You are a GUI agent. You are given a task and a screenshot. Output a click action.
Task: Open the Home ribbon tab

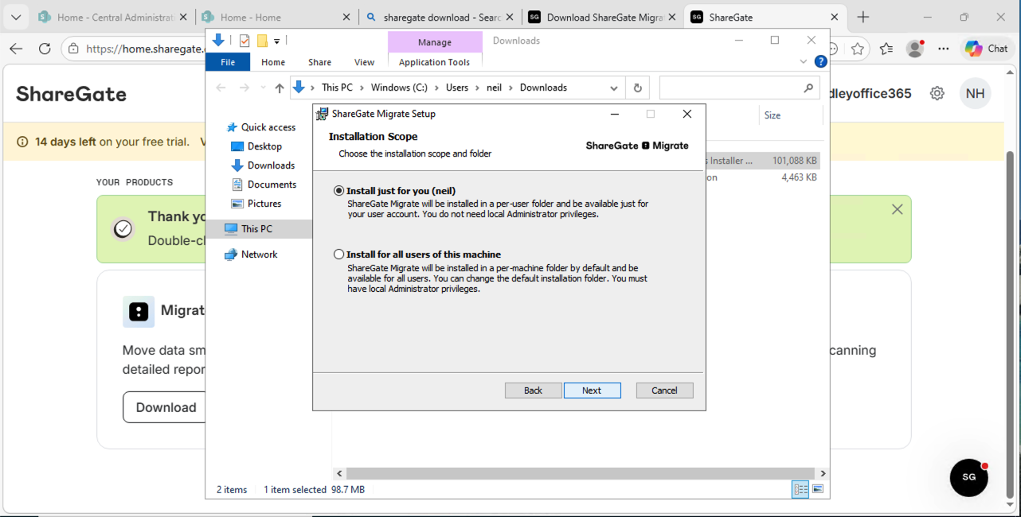(x=273, y=62)
